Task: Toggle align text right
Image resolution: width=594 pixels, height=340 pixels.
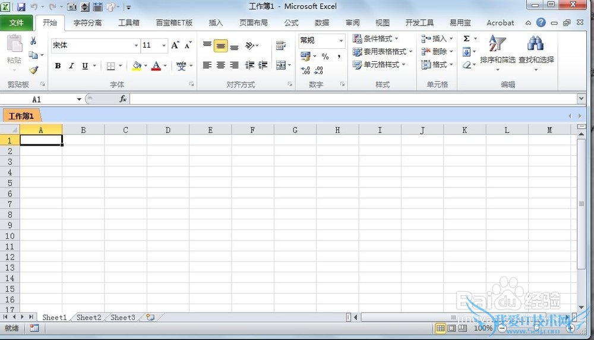Action: coord(235,65)
